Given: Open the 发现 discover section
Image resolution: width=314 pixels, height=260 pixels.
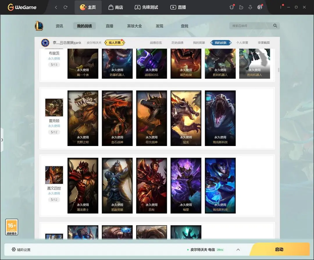Looking at the screenshot, I should point(159,26).
